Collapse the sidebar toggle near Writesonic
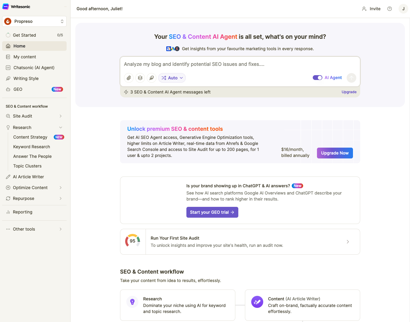Viewport: 410px width, 322px height. click(x=65, y=7)
